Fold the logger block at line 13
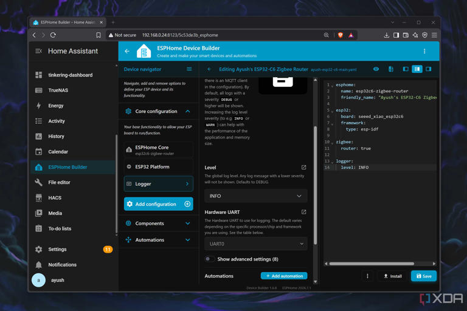 click(x=333, y=162)
